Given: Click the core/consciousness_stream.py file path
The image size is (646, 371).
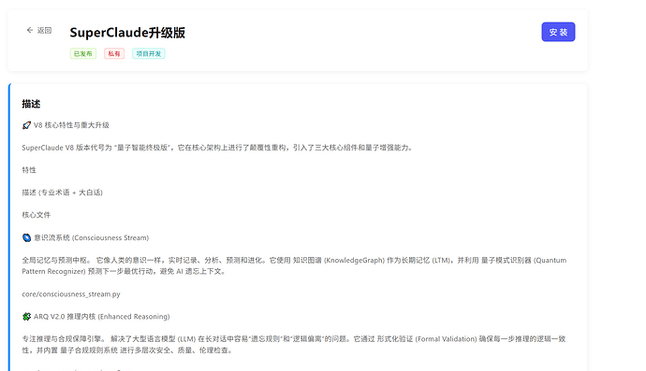Looking at the screenshot, I should 71,294.
